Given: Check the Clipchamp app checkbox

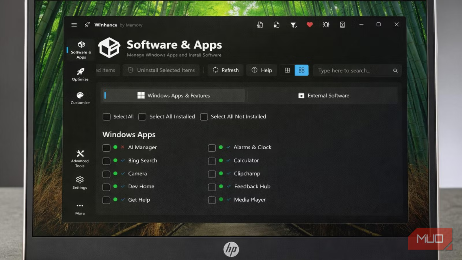Looking at the screenshot, I should tap(212, 174).
